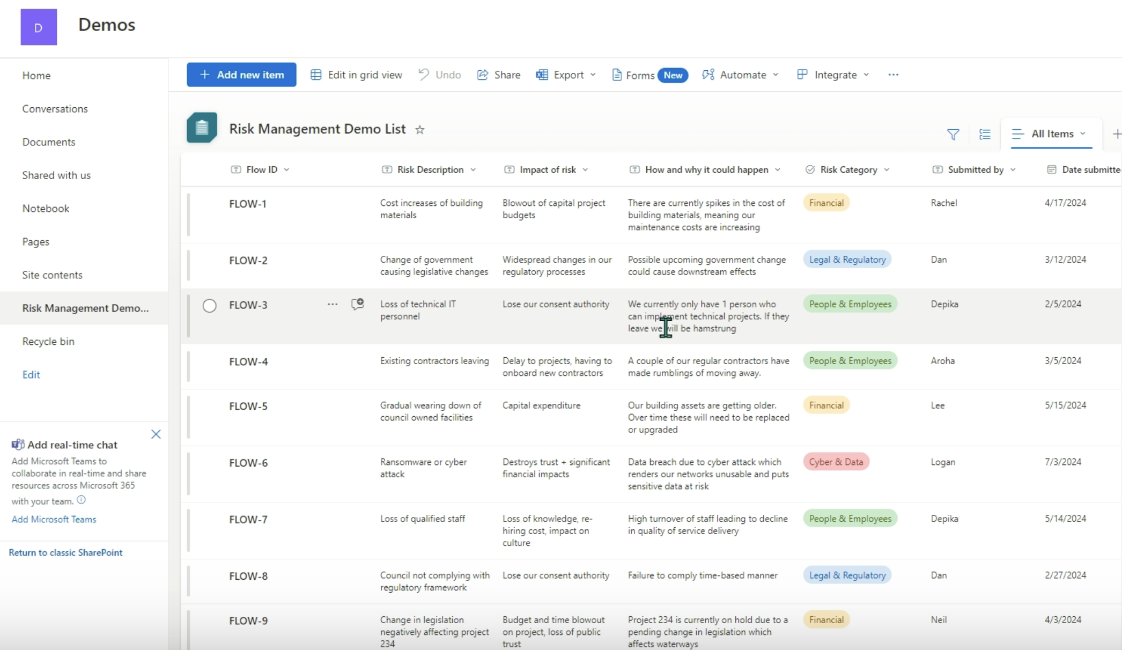Close the Add real-time chat panel
Screen dimensions: 1122x650
[x=156, y=434]
